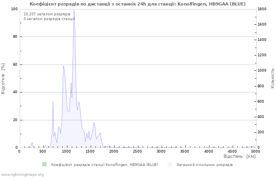This screenshot has width=276, height=177.
Task: Click the tallest peak of the graph
Action: [x=74, y=11]
